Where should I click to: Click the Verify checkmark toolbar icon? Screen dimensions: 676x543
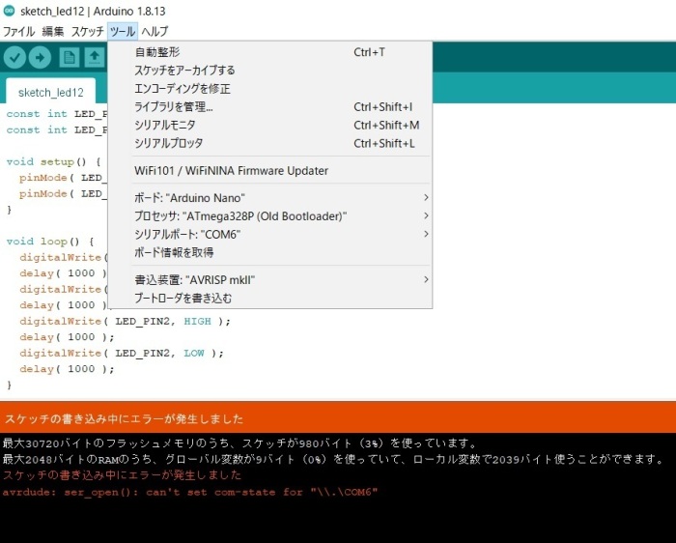[x=15, y=57]
